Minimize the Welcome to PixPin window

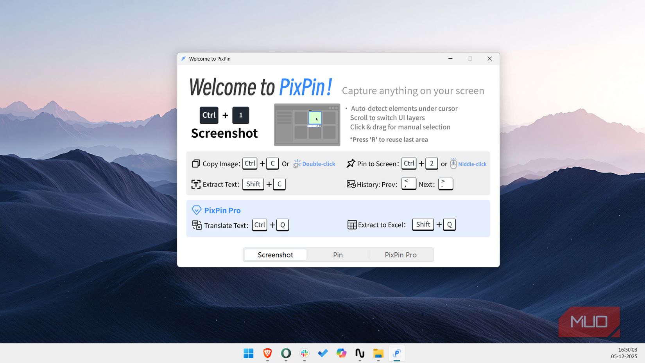(450, 59)
